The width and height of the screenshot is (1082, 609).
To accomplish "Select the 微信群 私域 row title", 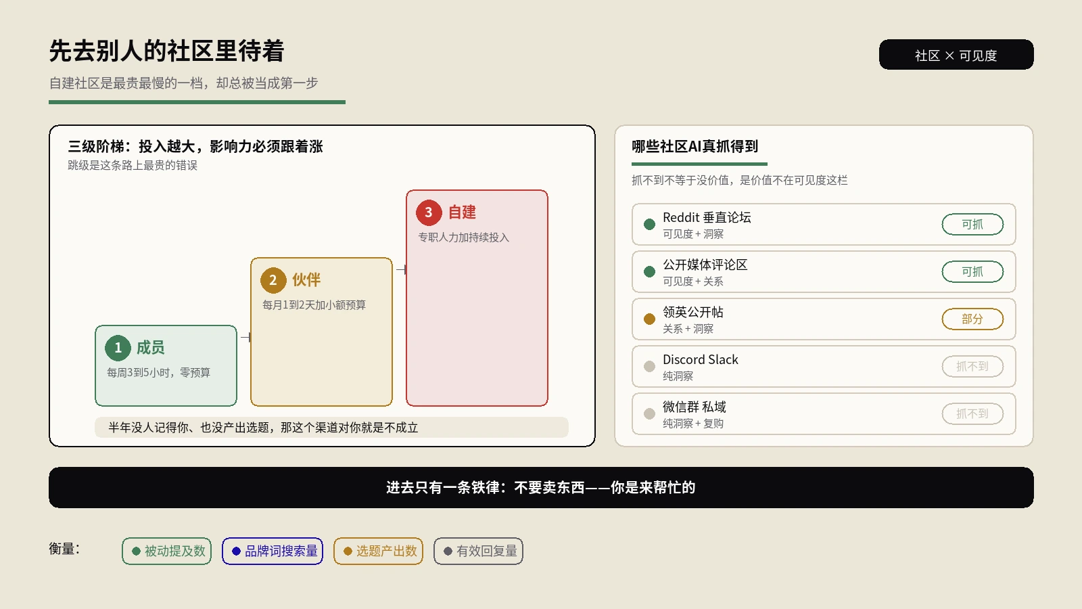I will 694,407.
